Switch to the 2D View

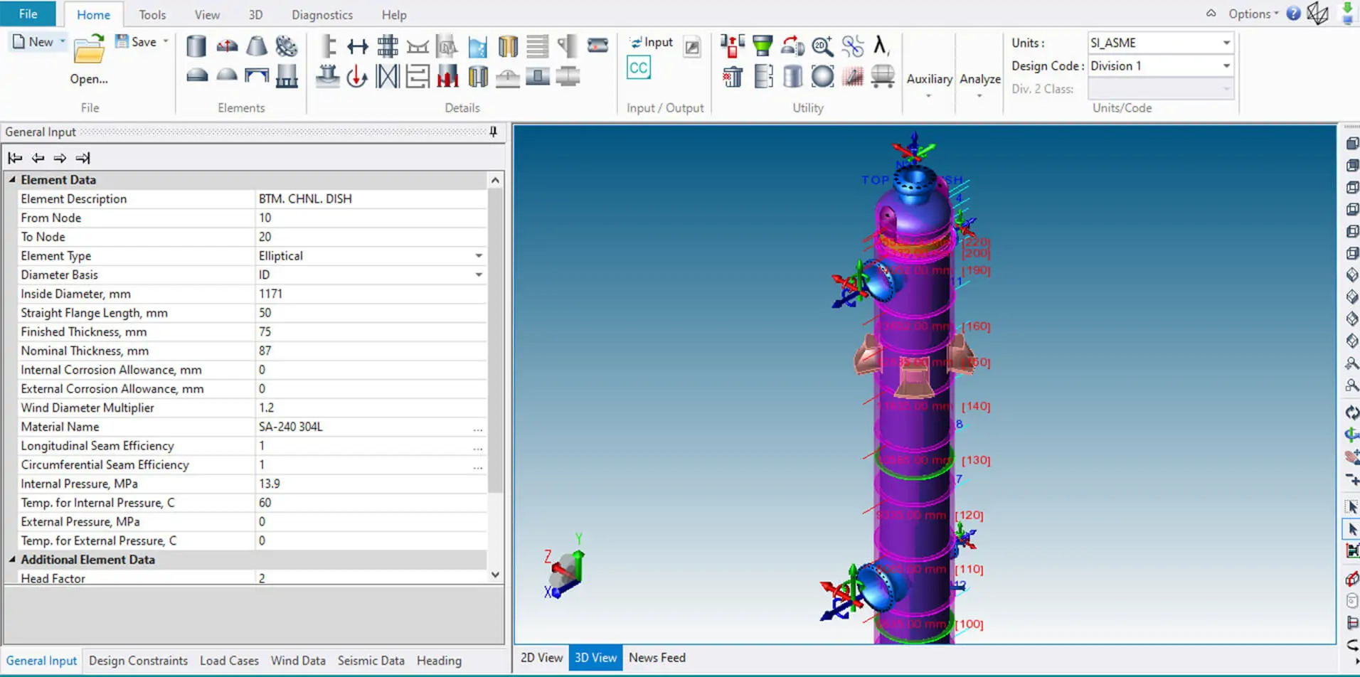(541, 658)
